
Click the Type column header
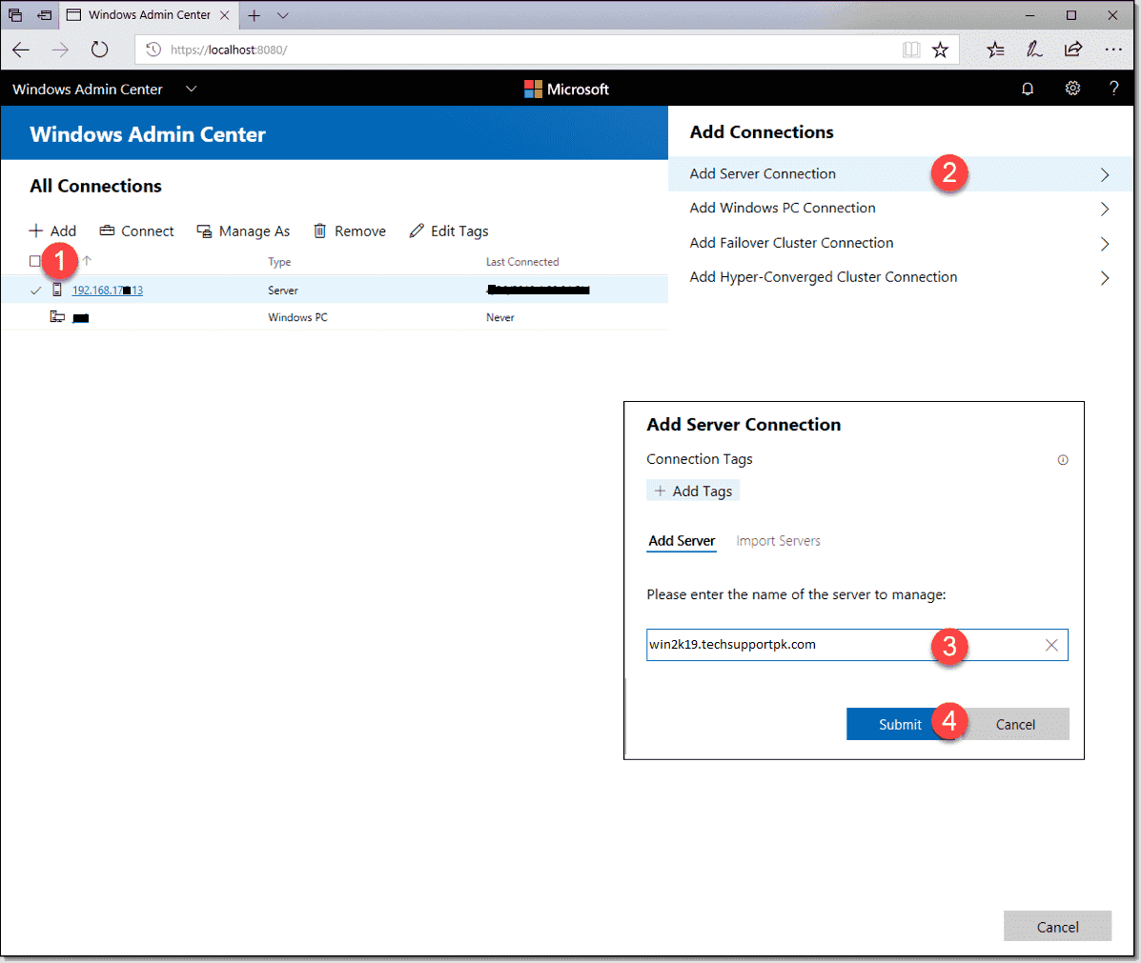pyautogui.click(x=279, y=262)
